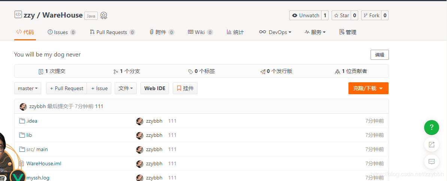Image resolution: width=447 pixels, height=181 pixels.
Task: Click the Java language tag
Action: [x=91, y=16]
